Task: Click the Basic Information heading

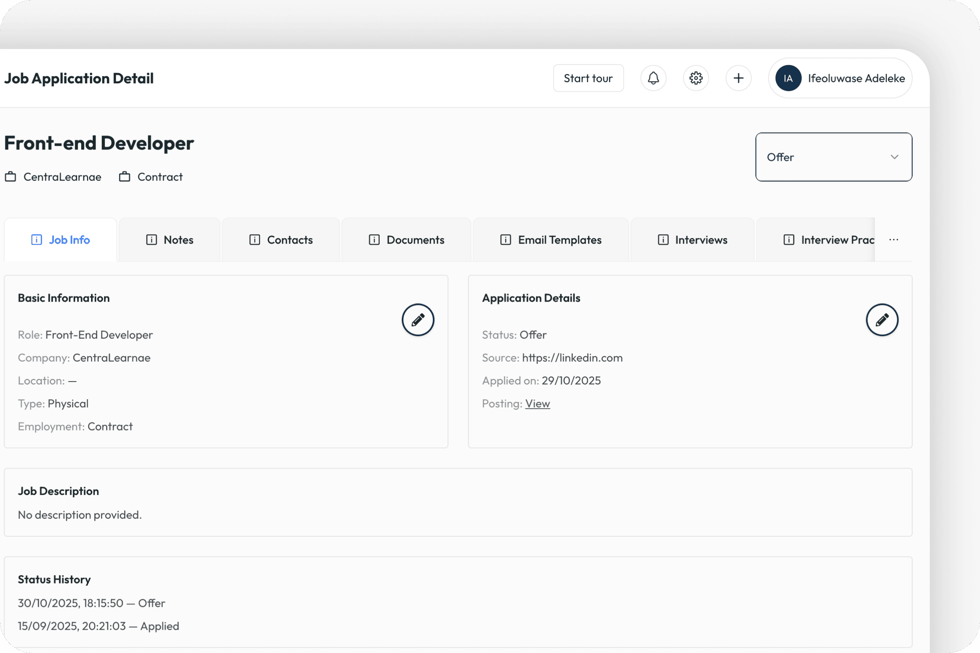Action: [x=64, y=298]
